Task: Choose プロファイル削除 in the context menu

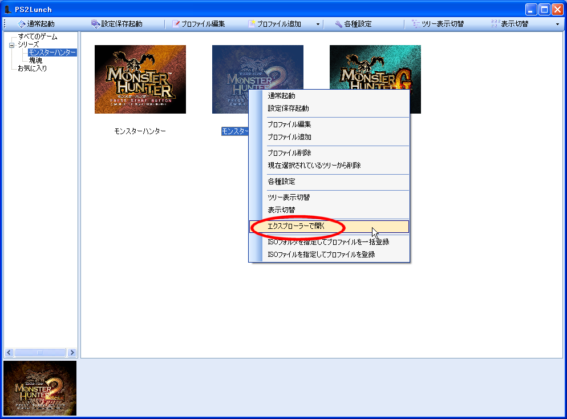Action: click(x=329, y=153)
